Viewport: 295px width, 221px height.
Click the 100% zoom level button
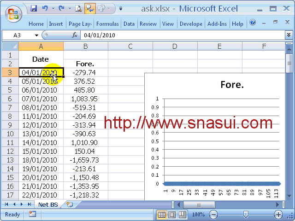point(198,215)
